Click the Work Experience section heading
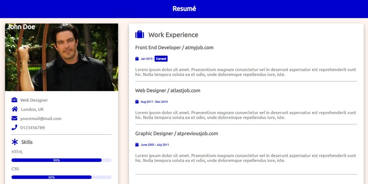 point(173,35)
